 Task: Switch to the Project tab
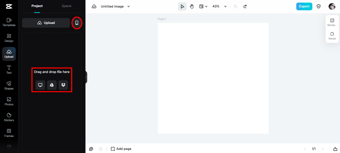37,6
